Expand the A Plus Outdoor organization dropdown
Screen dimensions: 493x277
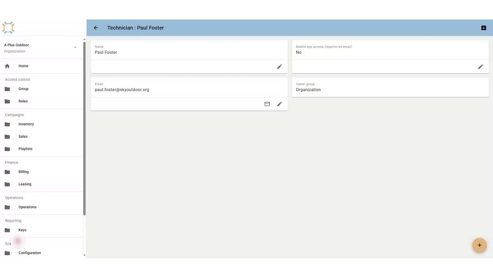(x=75, y=47)
